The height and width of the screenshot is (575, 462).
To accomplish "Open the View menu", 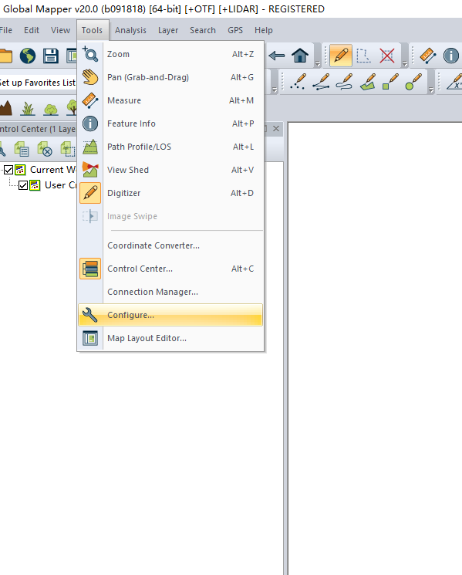I will pyautogui.click(x=60, y=30).
